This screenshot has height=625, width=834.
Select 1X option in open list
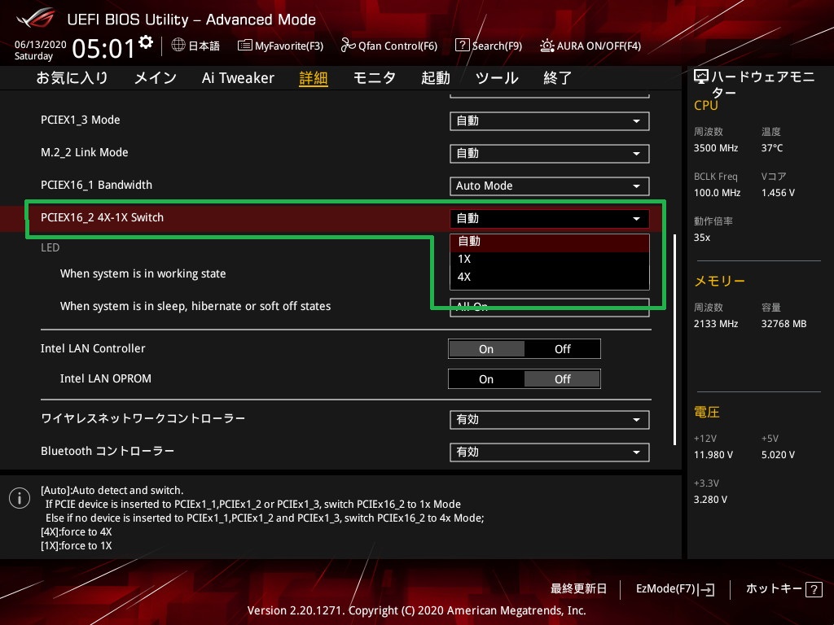[x=550, y=260]
